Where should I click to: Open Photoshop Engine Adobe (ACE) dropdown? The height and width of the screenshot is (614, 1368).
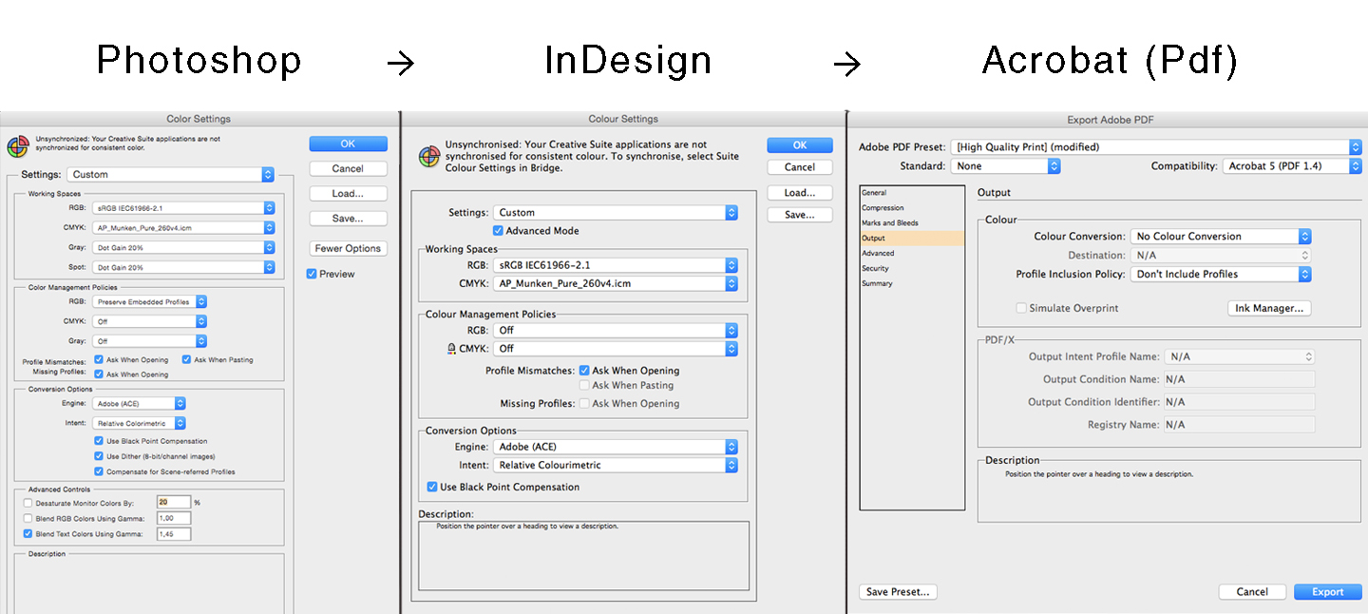coord(140,403)
